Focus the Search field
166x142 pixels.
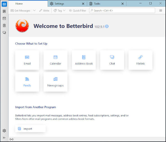pos(122,10)
